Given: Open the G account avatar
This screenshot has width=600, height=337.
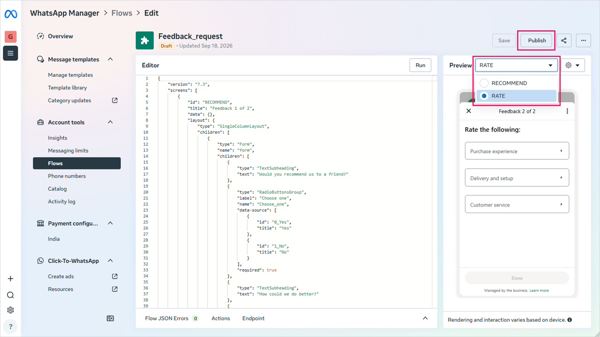Looking at the screenshot, I should (10, 37).
